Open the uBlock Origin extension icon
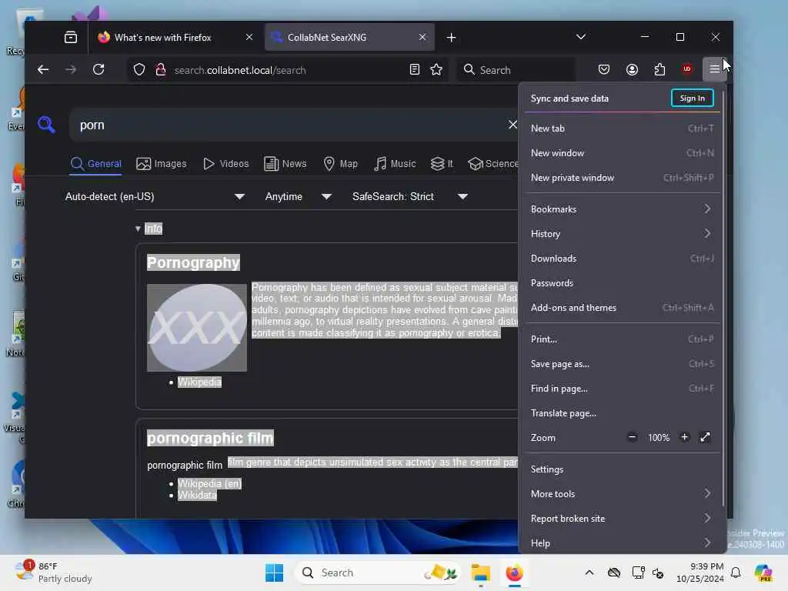Viewport: 788px width, 591px height. pos(687,70)
